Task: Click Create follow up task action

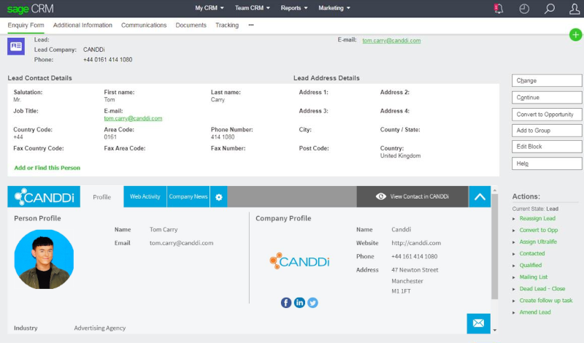Action: [x=546, y=301]
